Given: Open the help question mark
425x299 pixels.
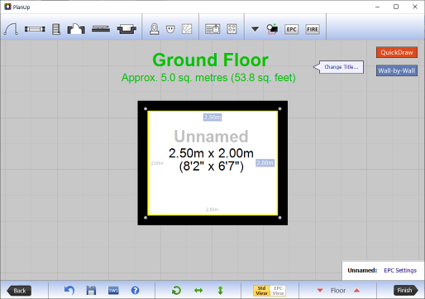Looking at the screenshot, I should coord(135,291).
